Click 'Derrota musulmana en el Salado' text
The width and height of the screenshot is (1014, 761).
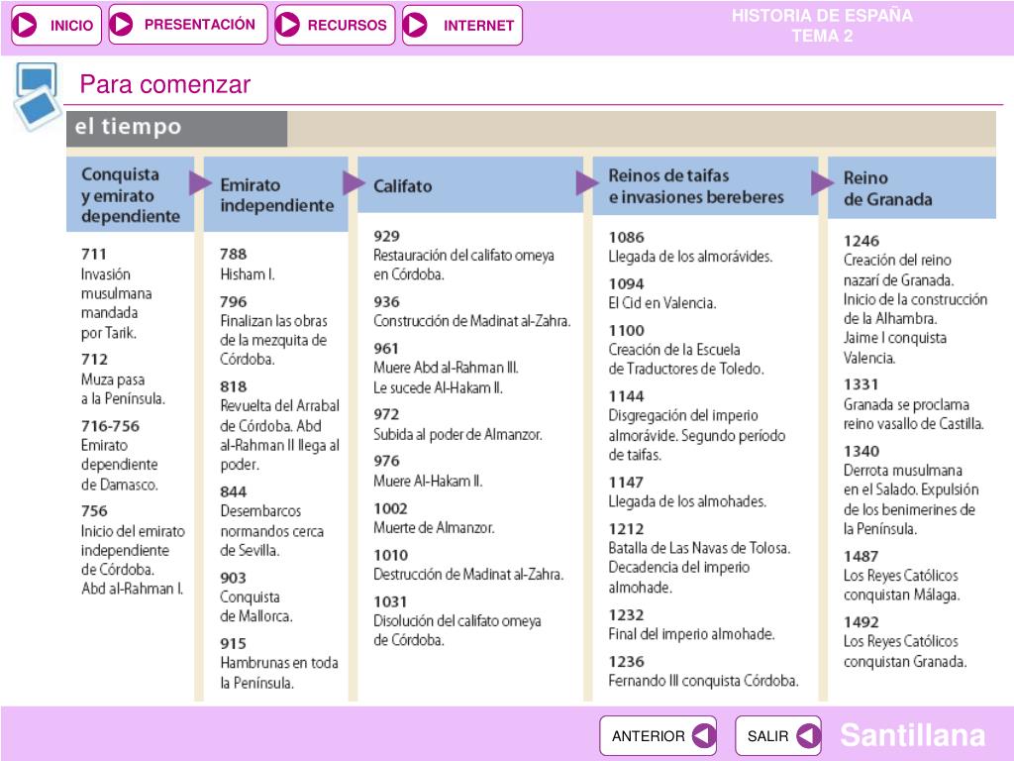click(903, 480)
